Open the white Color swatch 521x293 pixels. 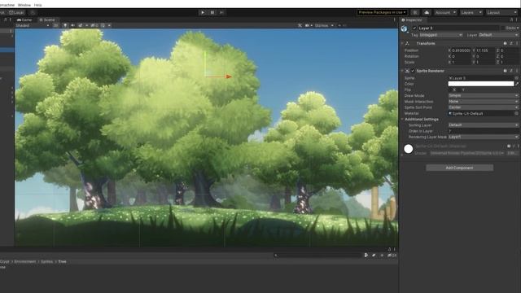pos(481,84)
